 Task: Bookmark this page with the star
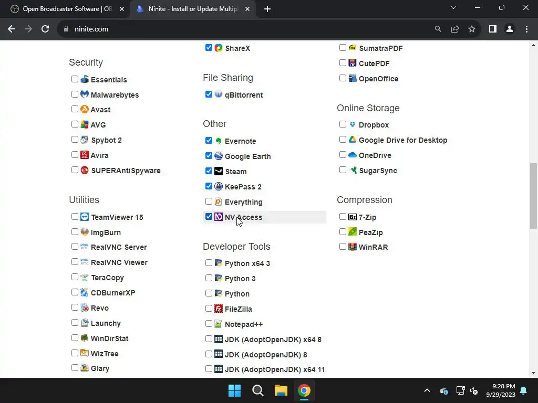[472, 29]
